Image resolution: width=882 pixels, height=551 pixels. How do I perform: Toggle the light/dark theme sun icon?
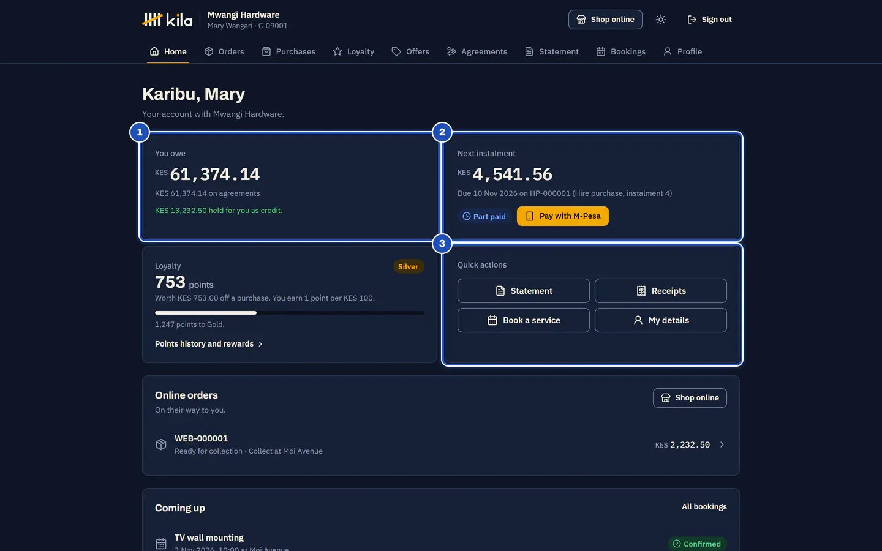(661, 20)
